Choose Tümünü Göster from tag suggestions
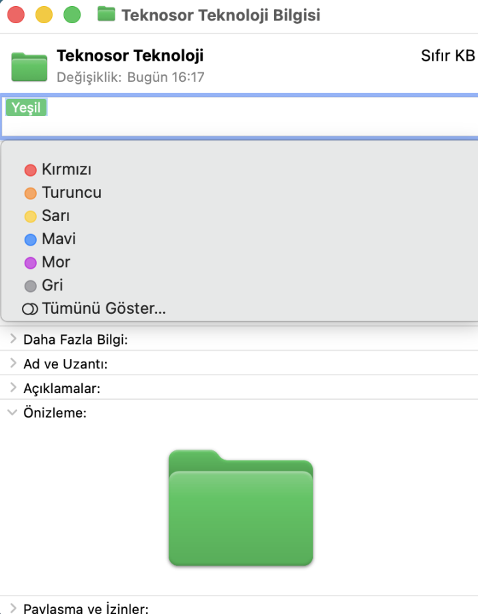Screen dimensions: 478x614 point(102,308)
